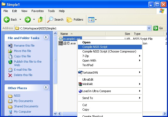Open the Views dropdown arrow

point(96,20)
